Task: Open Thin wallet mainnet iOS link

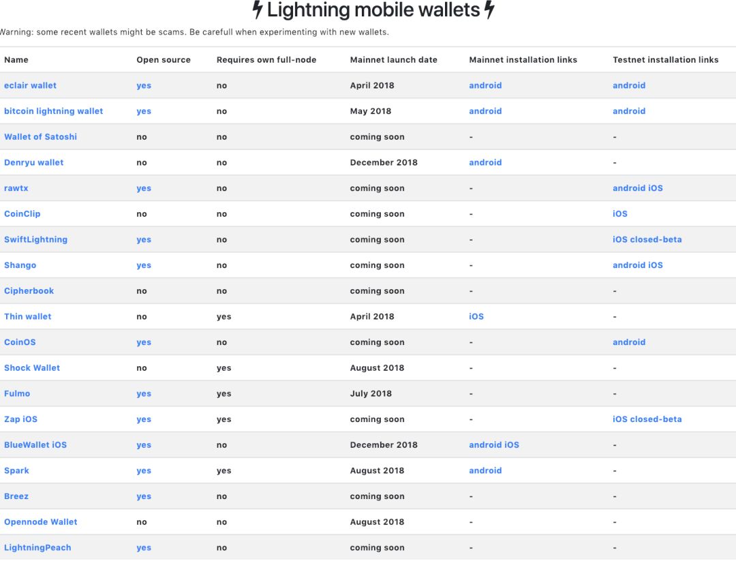Action: (476, 316)
